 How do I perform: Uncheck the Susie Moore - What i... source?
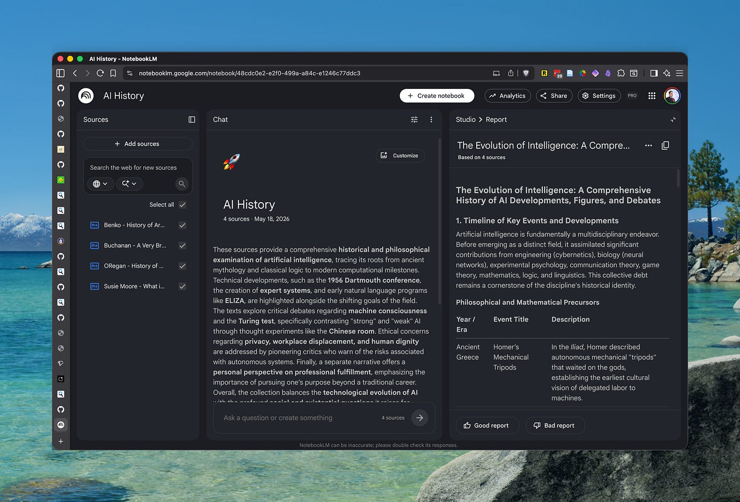(182, 286)
